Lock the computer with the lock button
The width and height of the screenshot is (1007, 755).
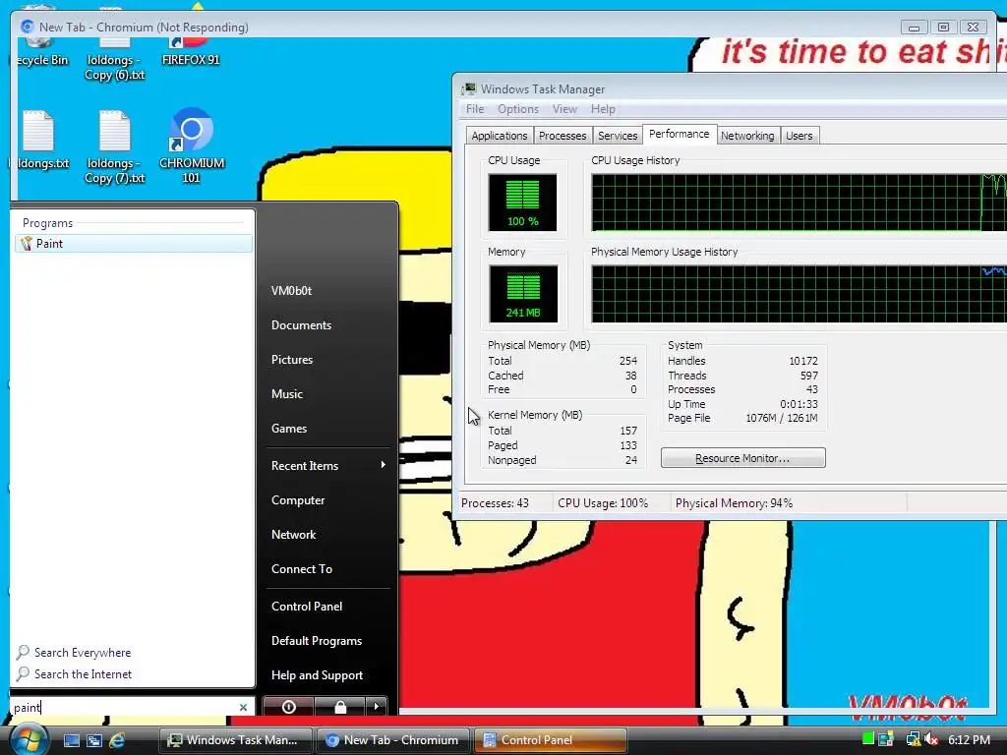click(x=339, y=707)
